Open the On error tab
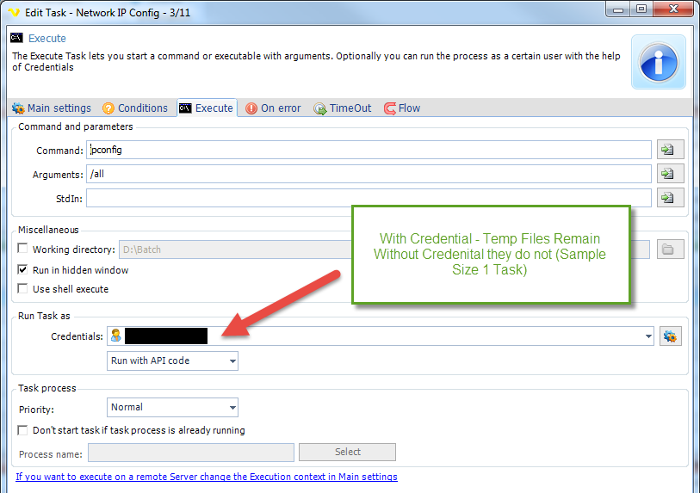The width and height of the screenshot is (700, 493). (273, 108)
